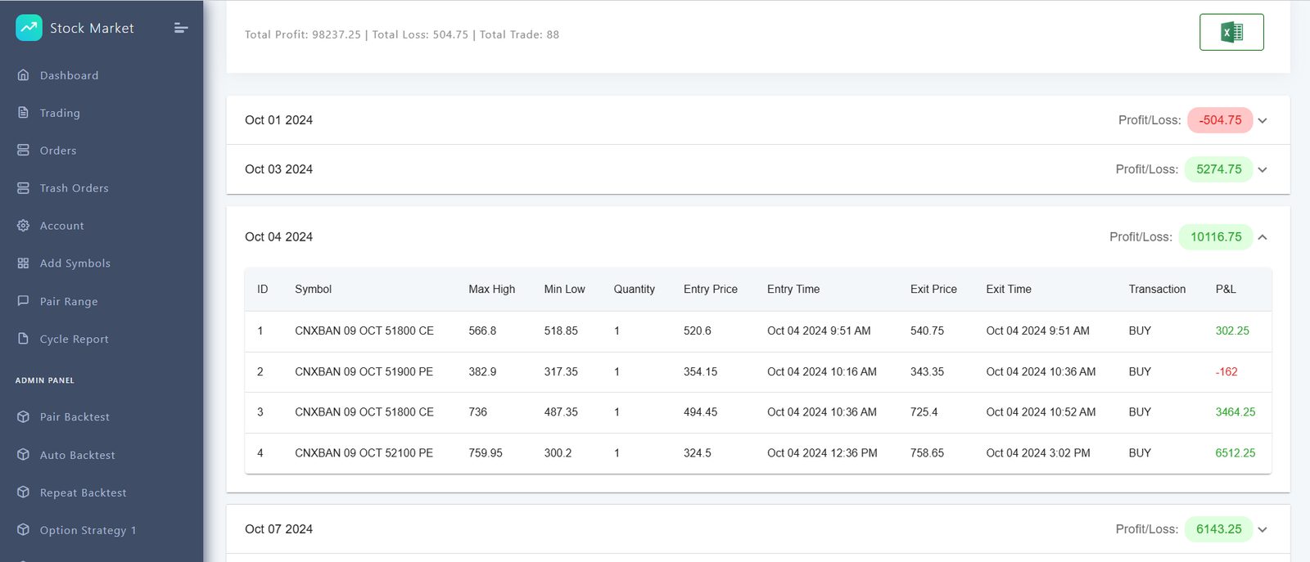This screenshot has width=1310, height=562.
Task: Click the Pair Range message icon
Action: pyautogui.click(x=23, y=300)
